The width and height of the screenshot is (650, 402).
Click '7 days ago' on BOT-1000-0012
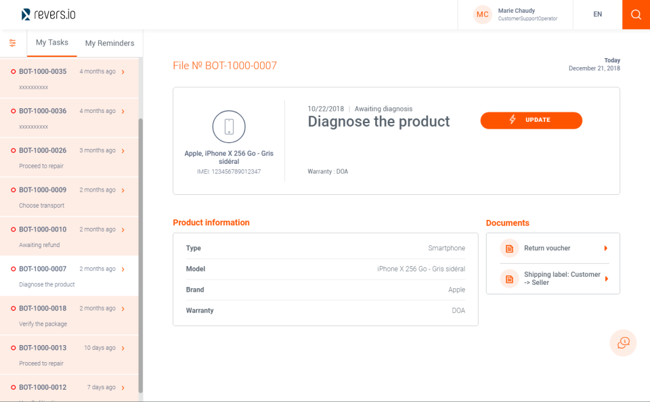(101, 387)
